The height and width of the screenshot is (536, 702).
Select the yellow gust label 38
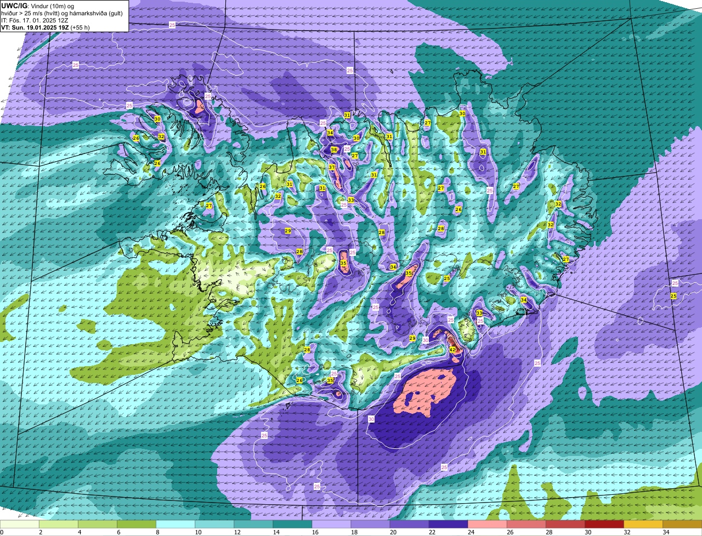pos(334,150)
